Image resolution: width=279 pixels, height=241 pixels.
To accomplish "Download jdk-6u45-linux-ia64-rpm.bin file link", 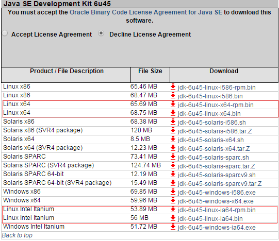I will (x=217, y=210).
